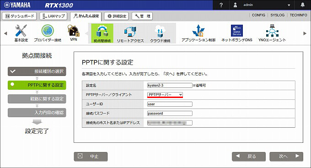This screenshot has width=311, height=168.
Task: Open the リモートアクセス icon
Action: (x=130, y=32)
